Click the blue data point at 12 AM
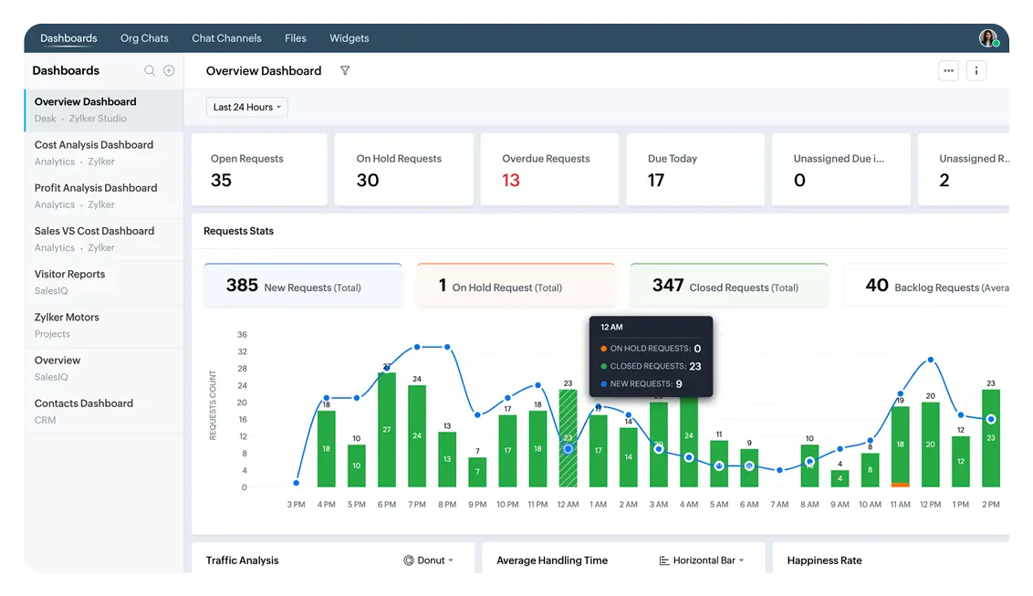Image resolution: width=1033 pixels, height=596 pixels. [x=568, y=449]
